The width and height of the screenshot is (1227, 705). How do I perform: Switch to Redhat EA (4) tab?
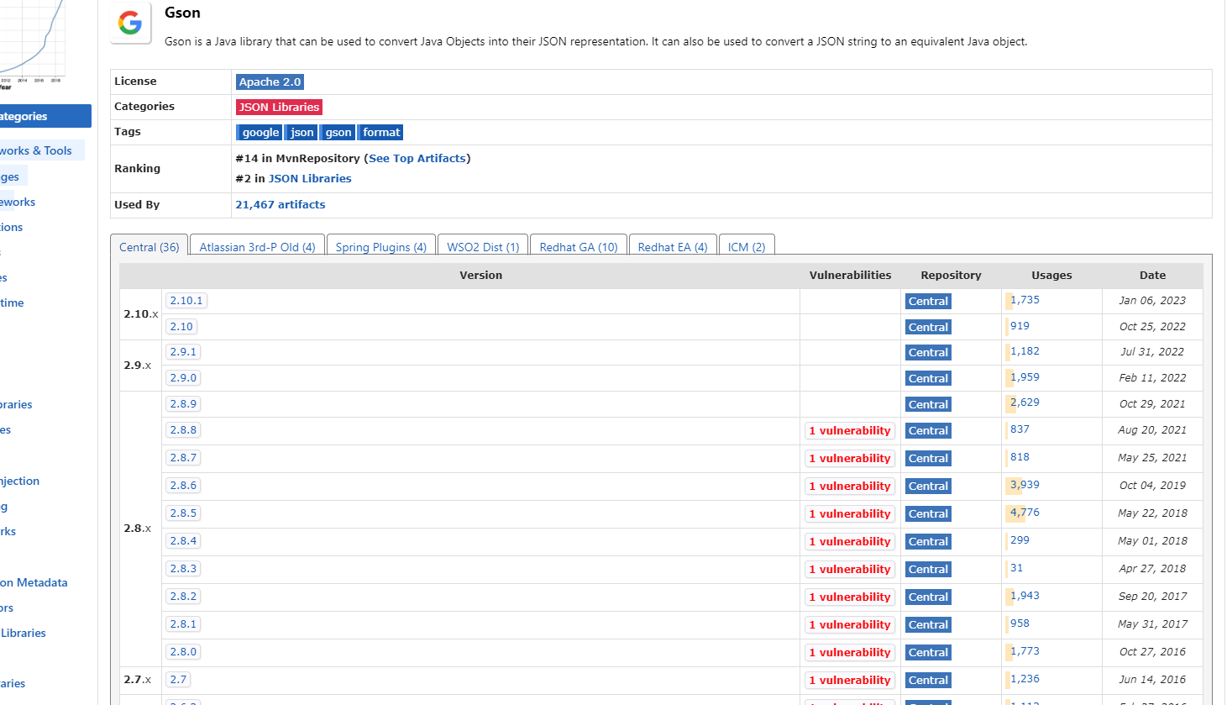point(673,246)
